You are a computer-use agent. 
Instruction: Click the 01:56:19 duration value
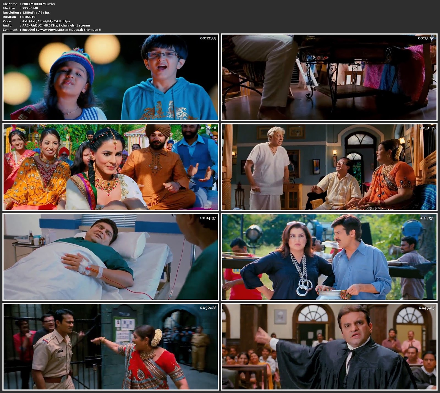(x=29, y=17)
